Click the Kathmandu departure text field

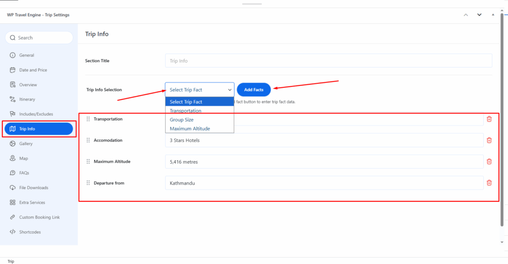coord(324,183)
